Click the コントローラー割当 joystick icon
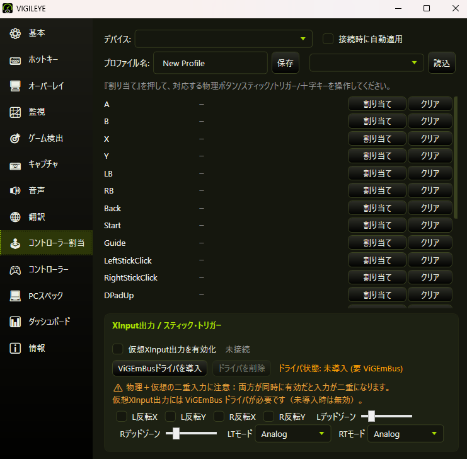Image resolution: width=467 pixels, height=459 pixels. [15, 243]
